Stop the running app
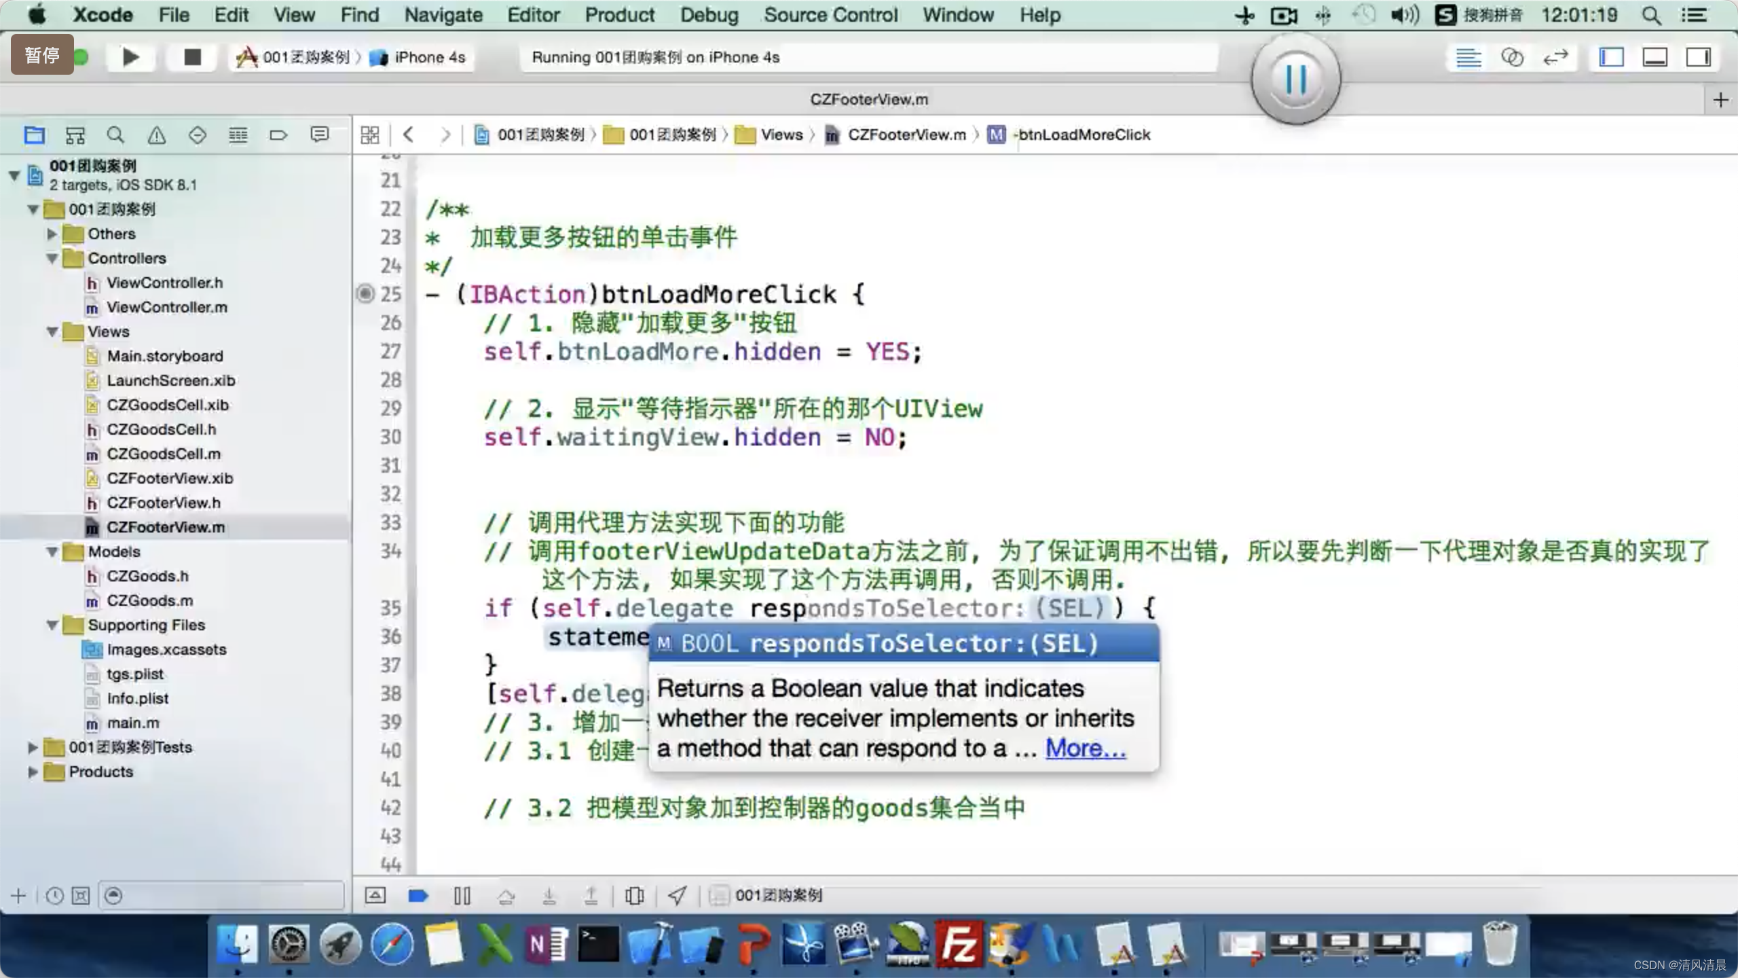 coord(193,57)
